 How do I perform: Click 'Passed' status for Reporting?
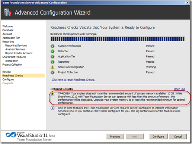click(150, 62)
